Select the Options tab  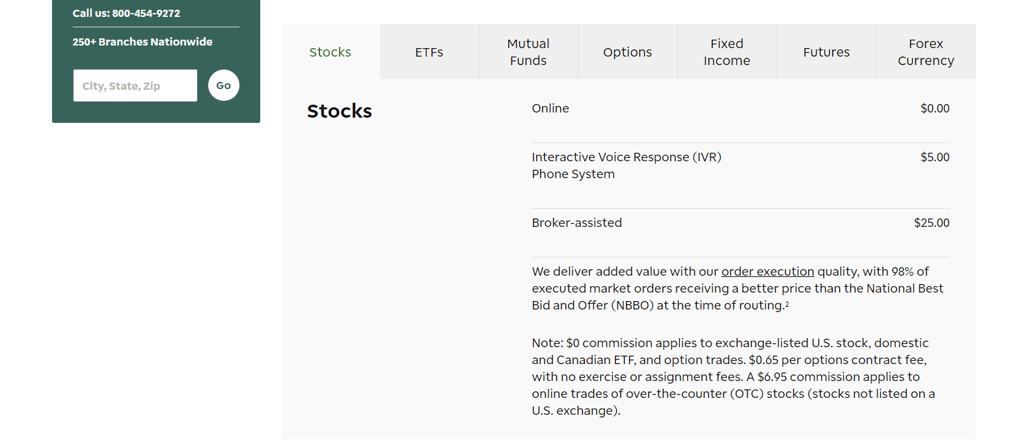(627, 51)
